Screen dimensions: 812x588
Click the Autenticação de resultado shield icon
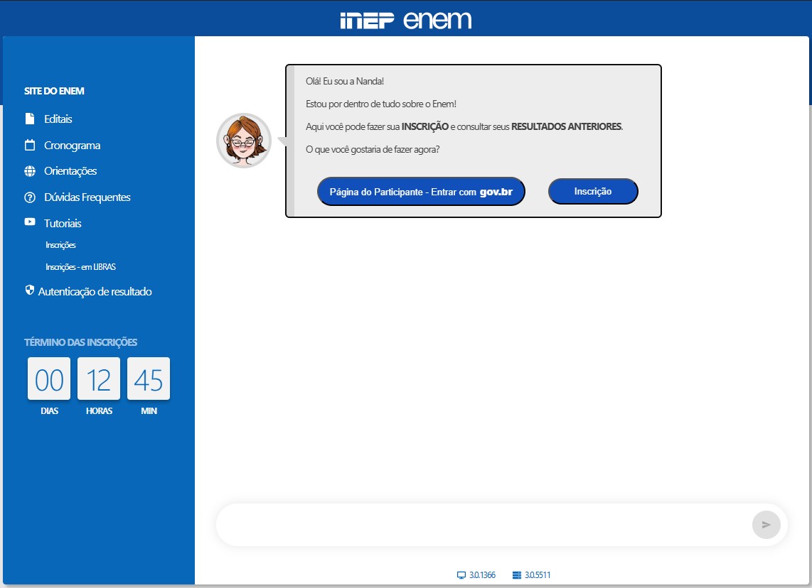click(30, 290)
